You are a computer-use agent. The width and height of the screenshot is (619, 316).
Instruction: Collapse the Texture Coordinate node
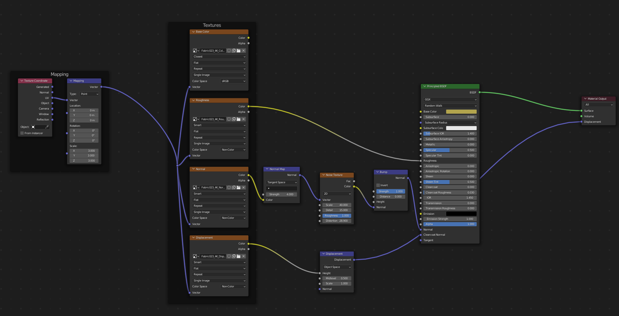(x=22, y=81)
